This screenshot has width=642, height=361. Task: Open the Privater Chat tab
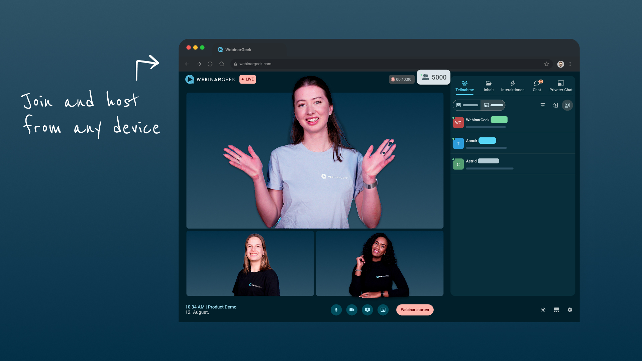(x=561, y=86)
